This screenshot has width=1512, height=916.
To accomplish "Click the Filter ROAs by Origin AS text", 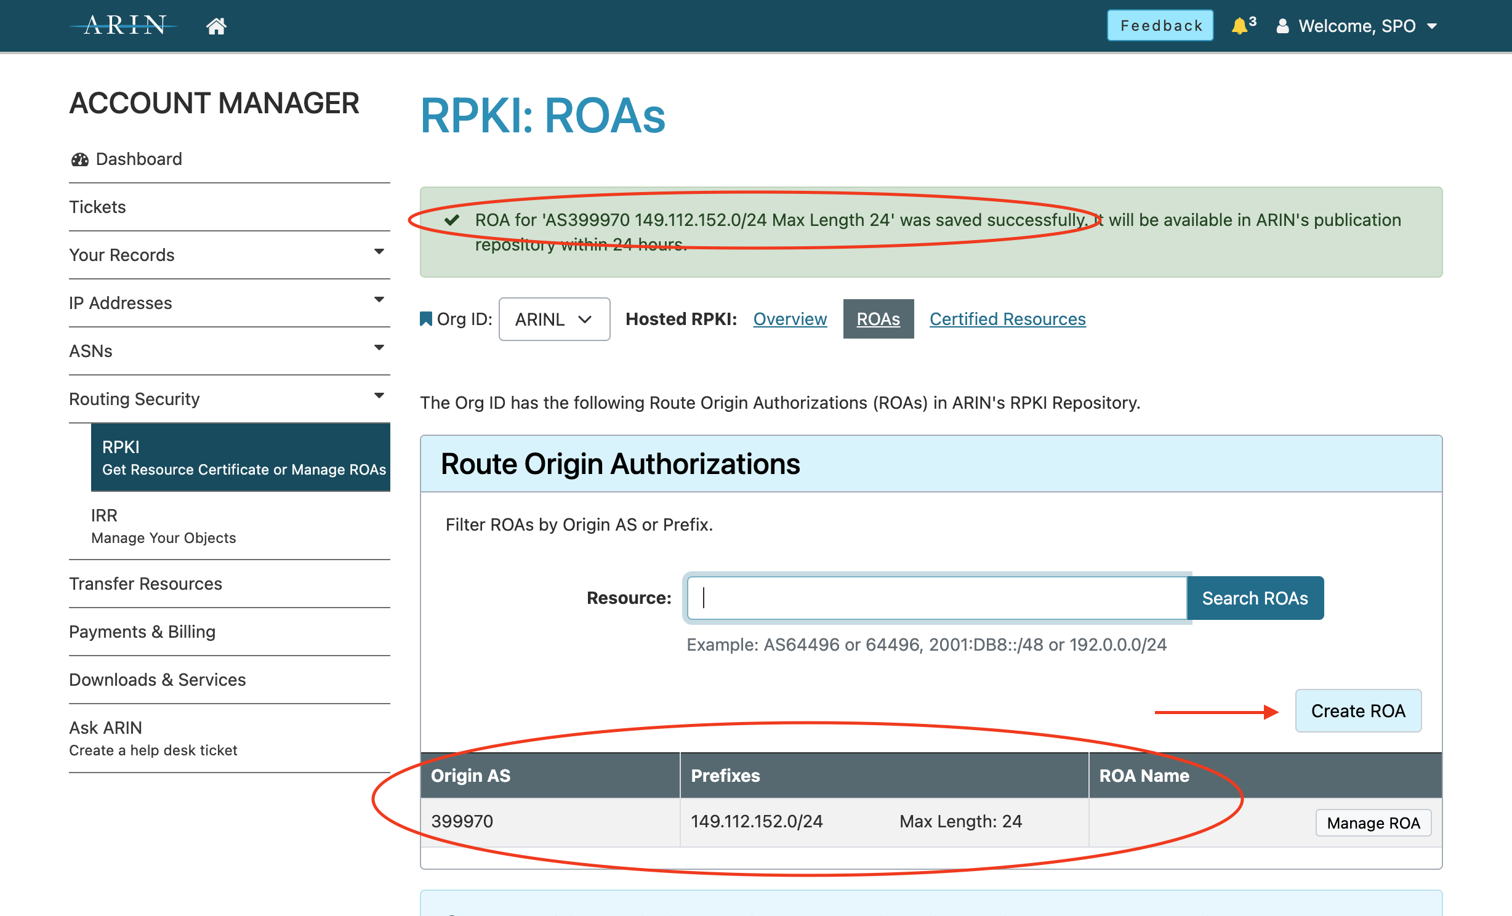I will coord(579,524).
